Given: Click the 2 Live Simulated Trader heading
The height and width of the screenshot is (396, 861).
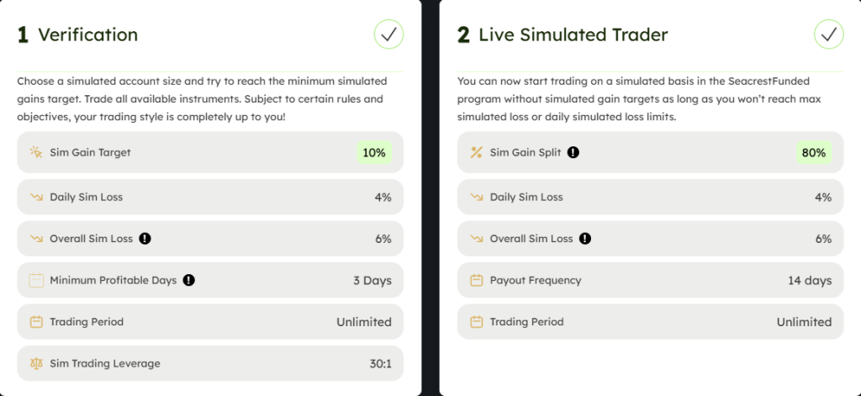Looking at the screenshot, I should pyautogui.click(x=563, y=34).
